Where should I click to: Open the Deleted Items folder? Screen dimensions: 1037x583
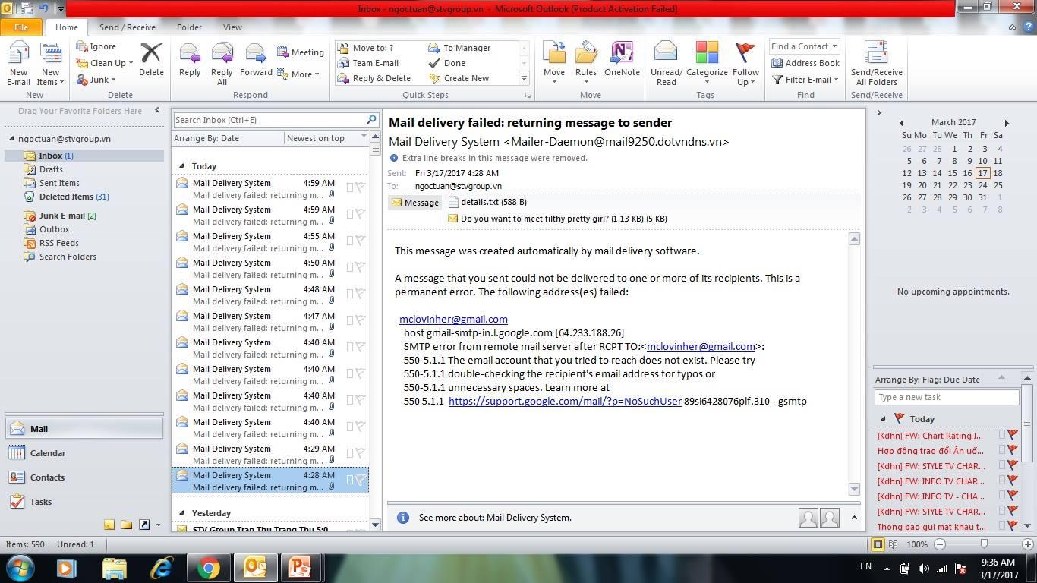point(74,197)
